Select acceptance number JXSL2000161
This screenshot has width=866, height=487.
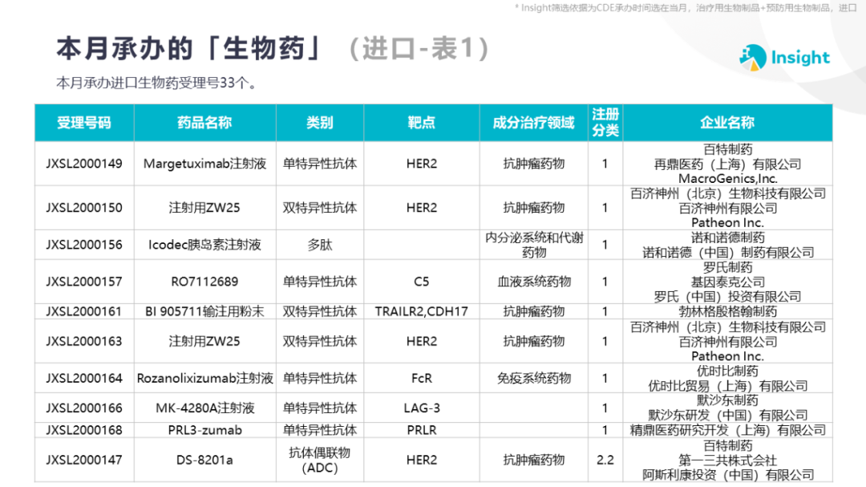pyautogui.click(x=84, y=312)
